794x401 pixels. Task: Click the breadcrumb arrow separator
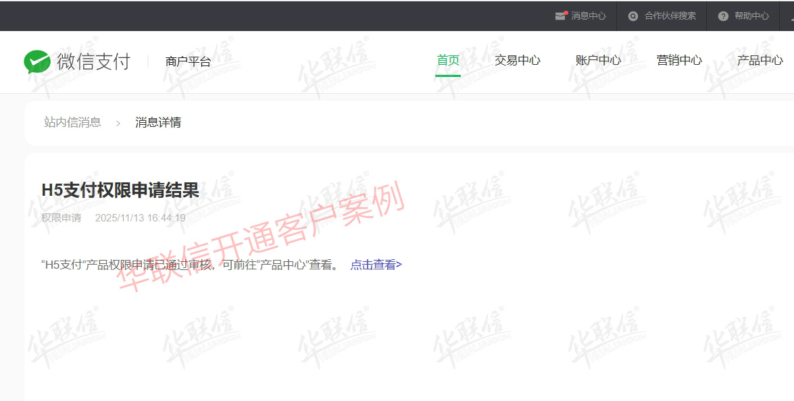tap(118, 123)
